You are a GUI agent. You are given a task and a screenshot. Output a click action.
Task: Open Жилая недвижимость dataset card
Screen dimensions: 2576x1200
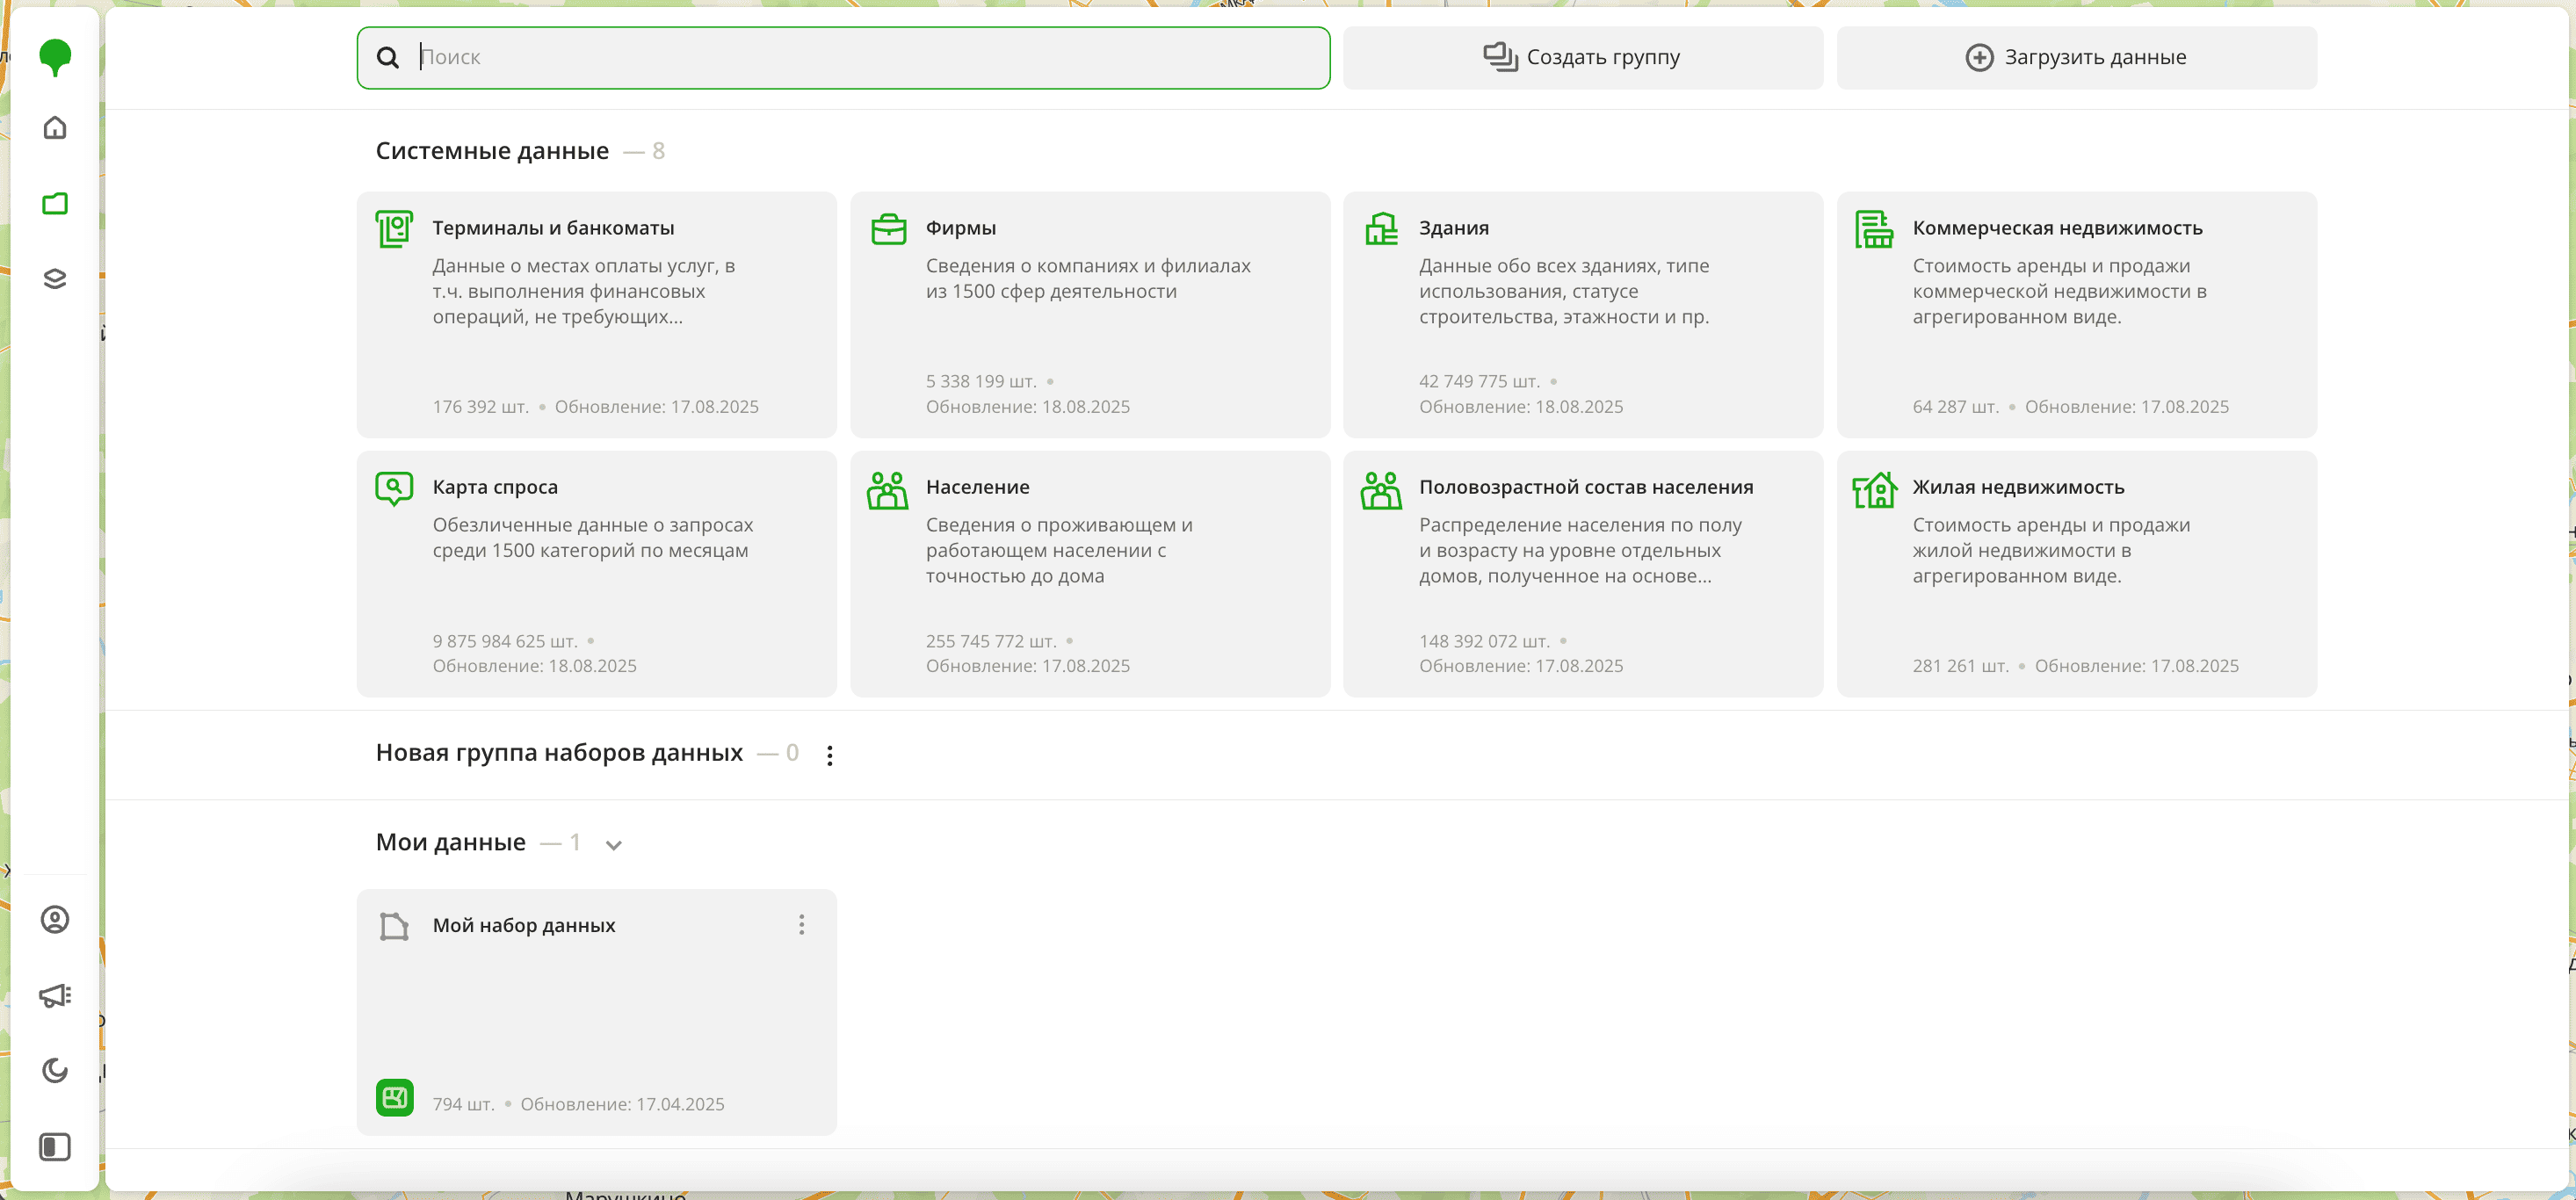coord(2076,573)
